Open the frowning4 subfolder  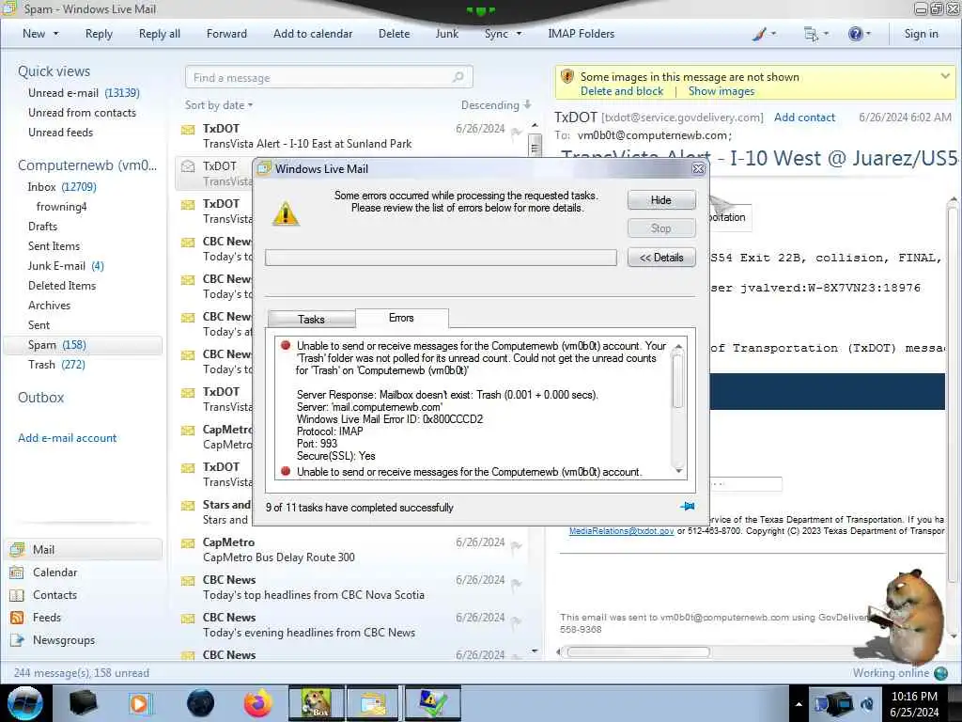tap(61, 206)
